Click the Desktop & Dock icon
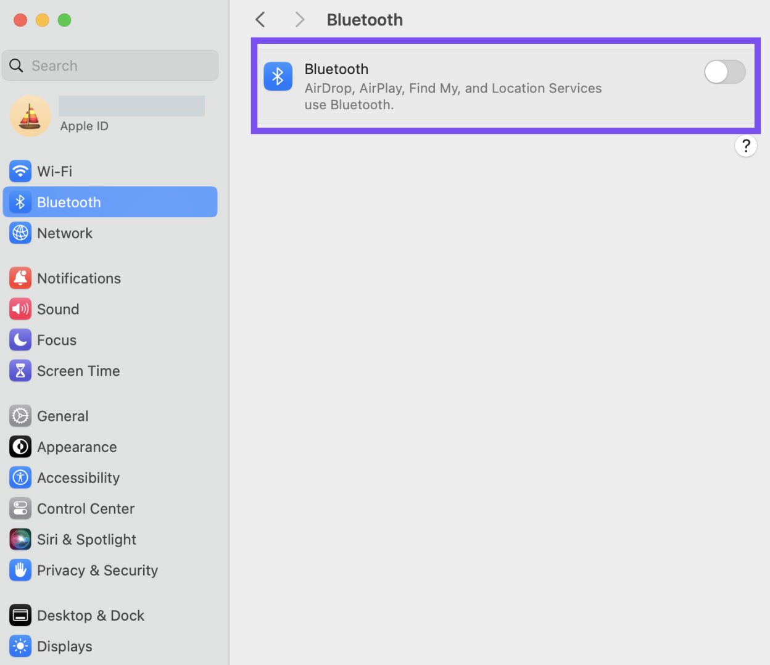The width and height of the screenshot is (770, 665). 20,615
